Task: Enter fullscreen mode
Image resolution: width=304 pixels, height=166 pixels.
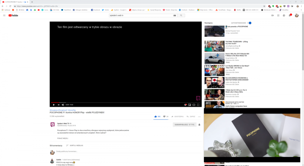Action: coord(198,105)
